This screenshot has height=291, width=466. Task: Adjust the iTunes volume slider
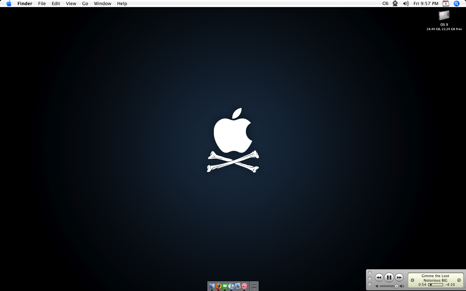click(x=389, y=286)
